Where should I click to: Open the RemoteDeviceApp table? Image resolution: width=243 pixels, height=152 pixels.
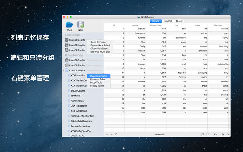(x=80, y=126)
